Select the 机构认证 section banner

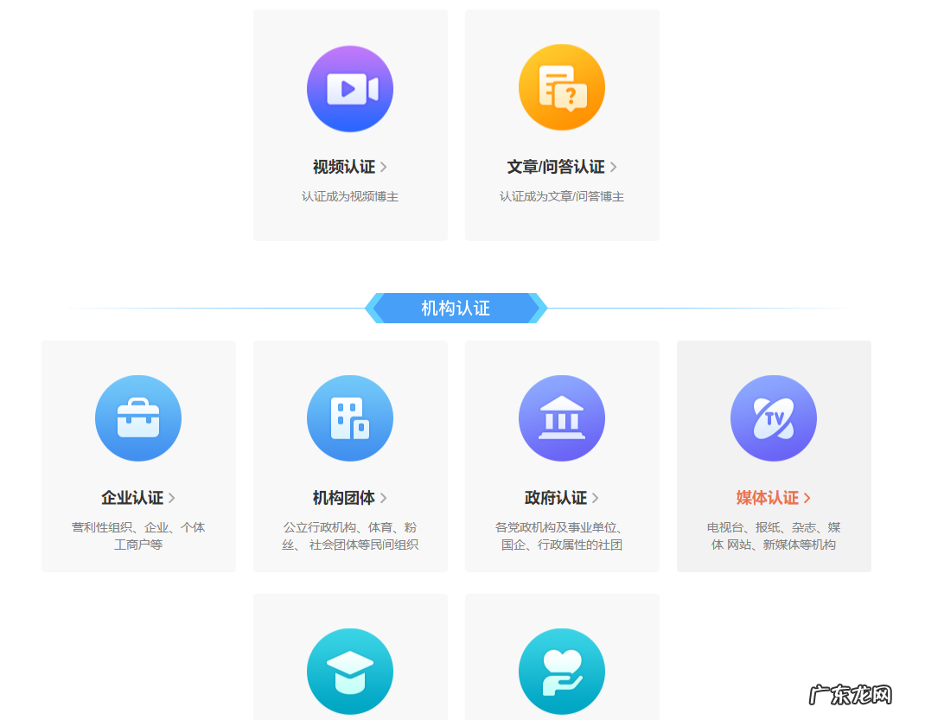pyautogui.click(x=456, y=308)
